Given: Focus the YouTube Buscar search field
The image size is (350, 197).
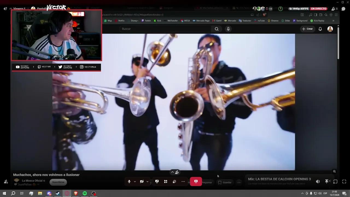Looking at the screenshot, I should [165, 29].
